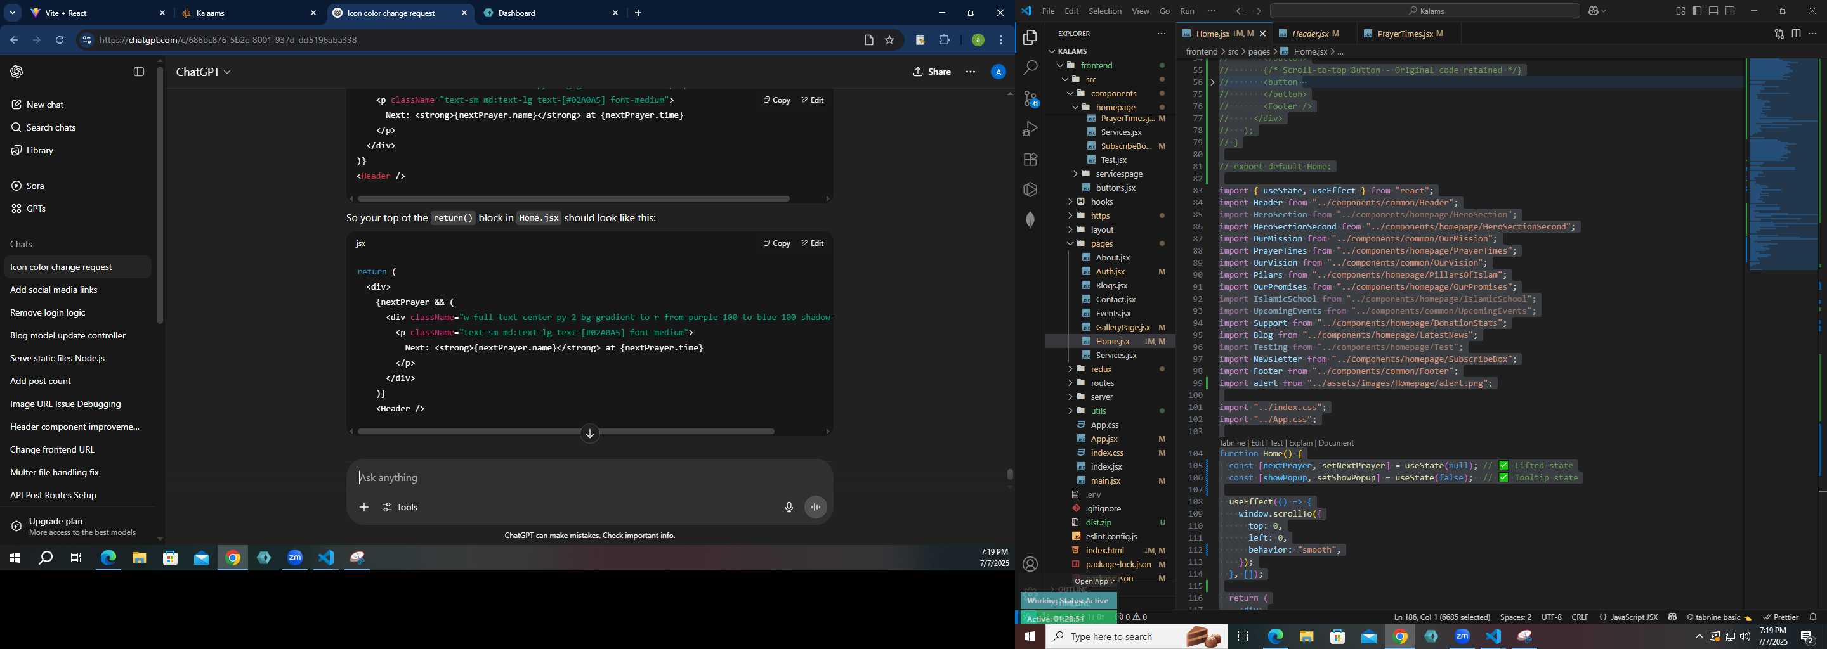Unfold collapsed code at line 56
1827x649 pixels.
click(1212, 83)
